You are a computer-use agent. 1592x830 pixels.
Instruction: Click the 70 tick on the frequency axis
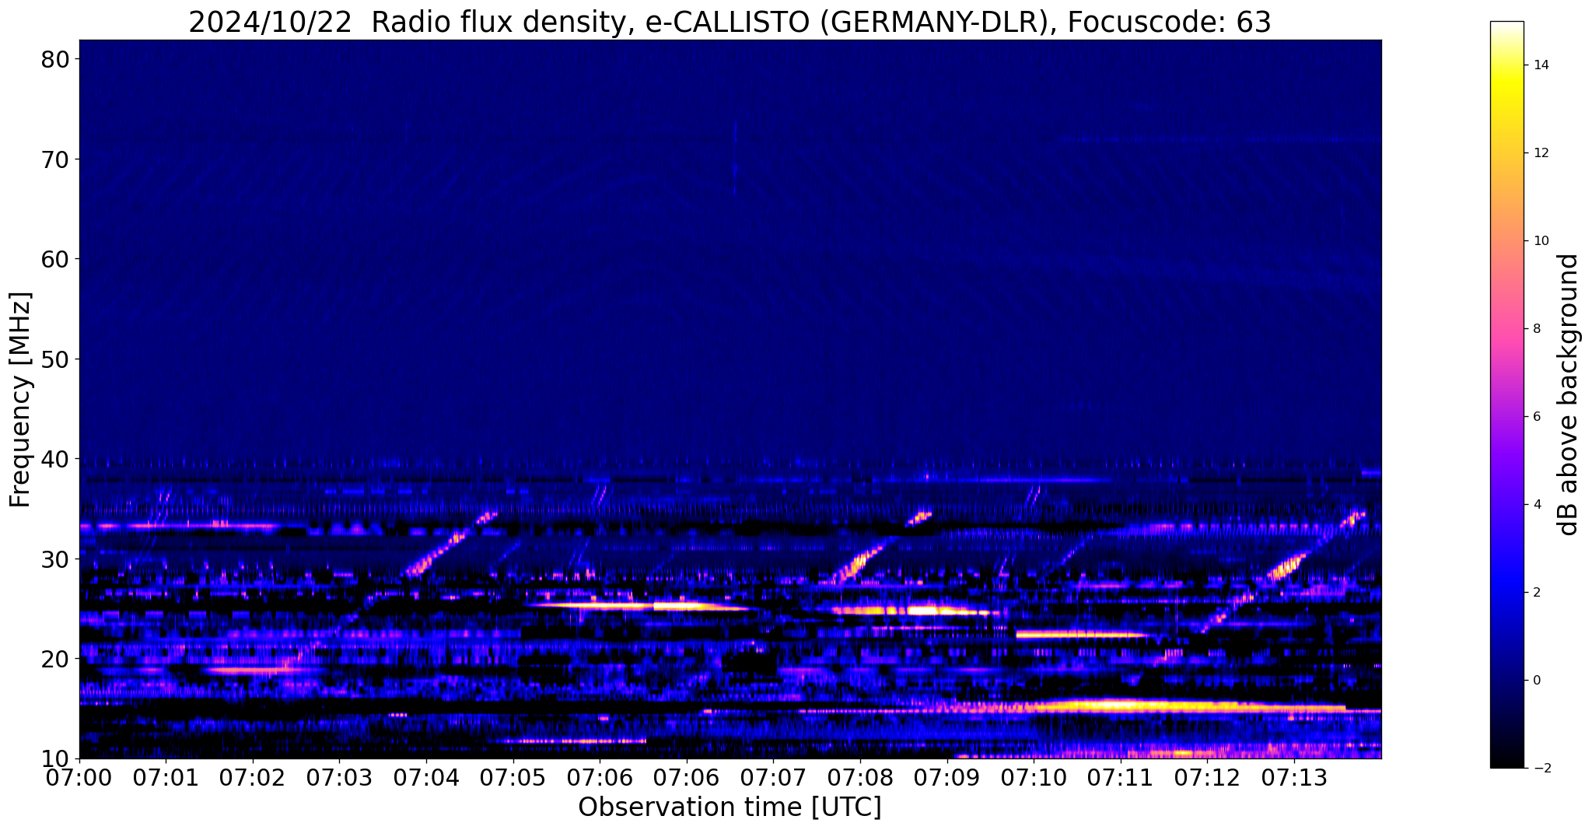click(54, 159)
